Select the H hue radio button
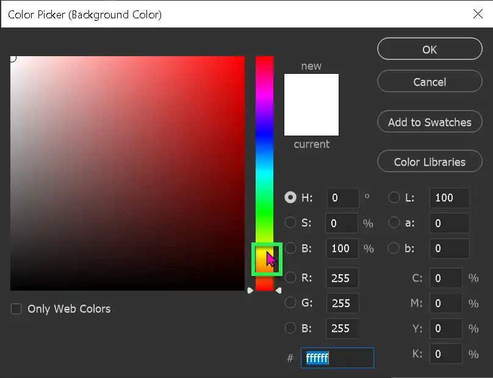The width and height of the screenshot is (493, 378). 290,198
